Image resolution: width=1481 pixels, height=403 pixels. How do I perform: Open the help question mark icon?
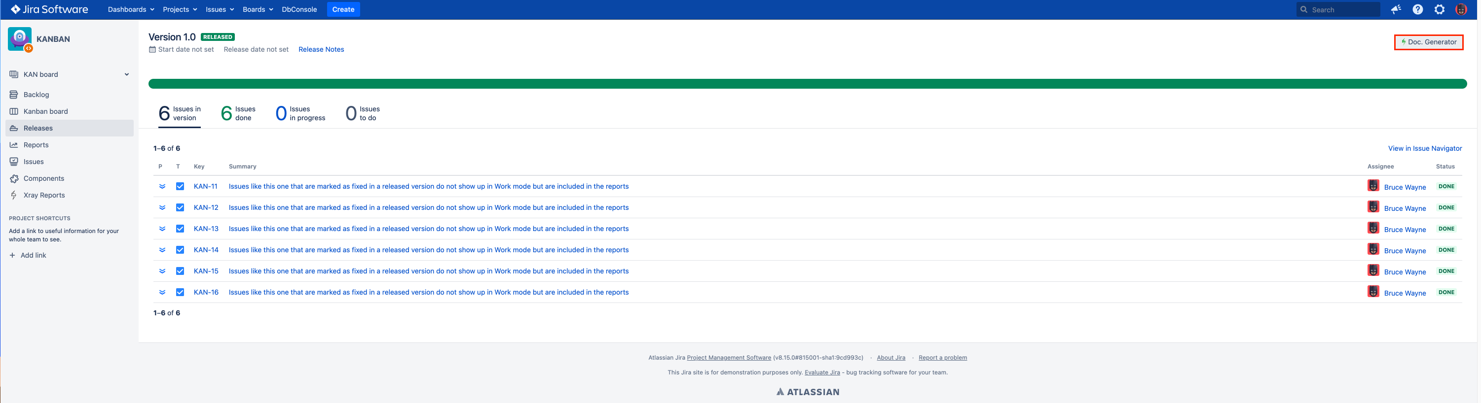pos(1418,9)
